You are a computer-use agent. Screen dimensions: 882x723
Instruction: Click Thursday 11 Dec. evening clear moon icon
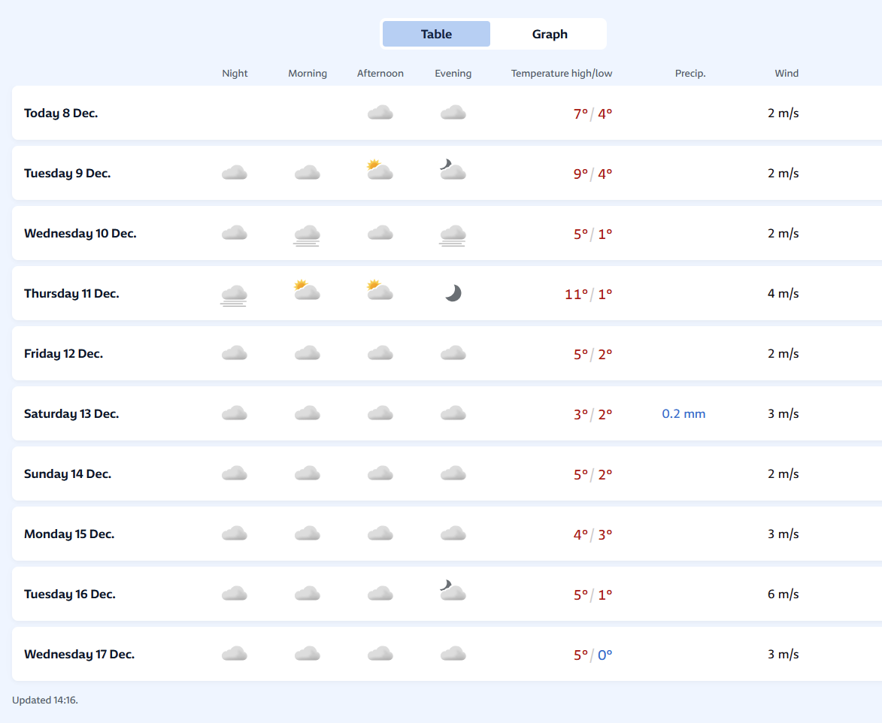453,293
